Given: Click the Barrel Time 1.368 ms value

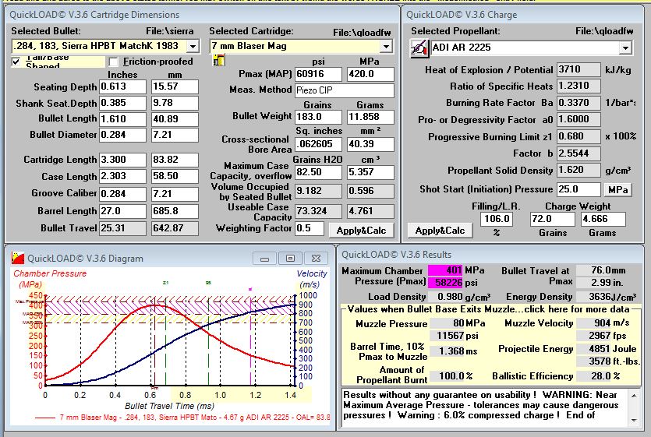Looking at the screenshot, I should [x=447, y=351].
